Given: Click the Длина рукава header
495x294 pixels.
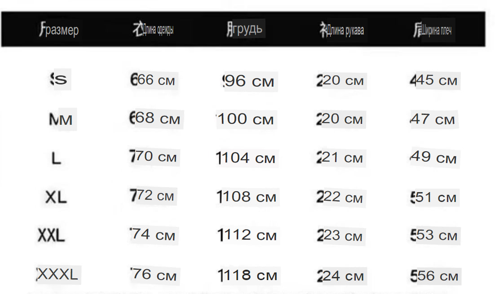Looking at the screenshot, I should [342, 30].
